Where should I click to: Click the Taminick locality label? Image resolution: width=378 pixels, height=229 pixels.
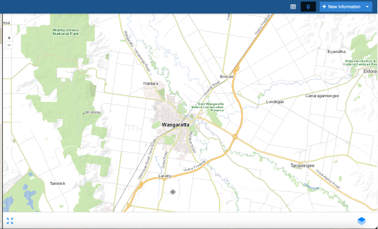pyautogui.click(x=58, y=183)
